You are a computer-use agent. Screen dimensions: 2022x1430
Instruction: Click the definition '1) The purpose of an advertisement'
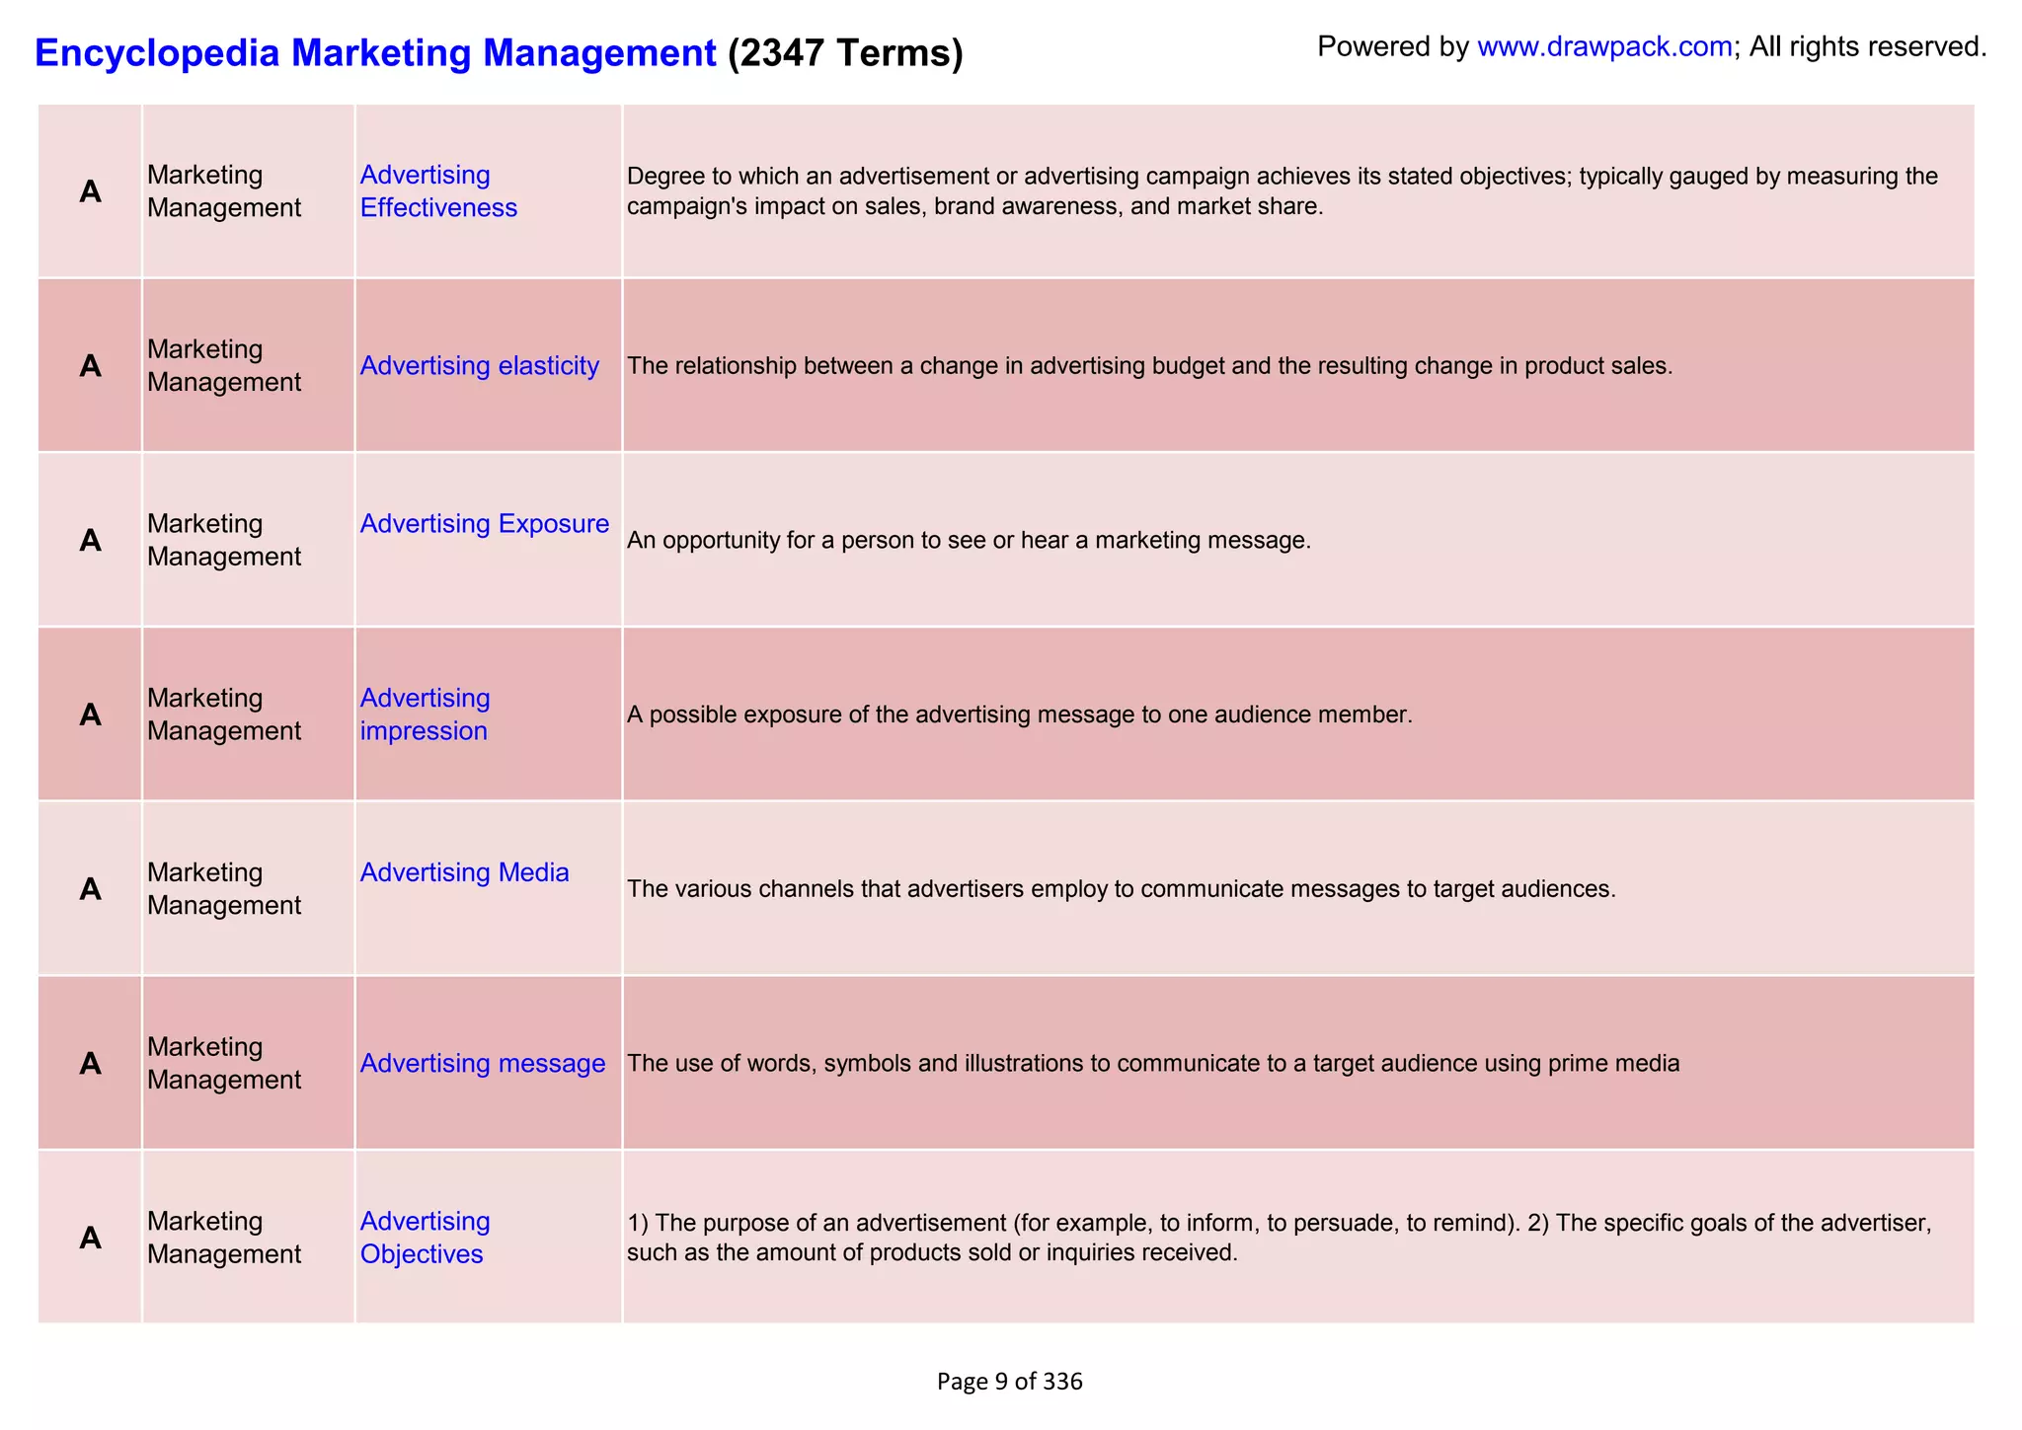click(1279, 1238)
